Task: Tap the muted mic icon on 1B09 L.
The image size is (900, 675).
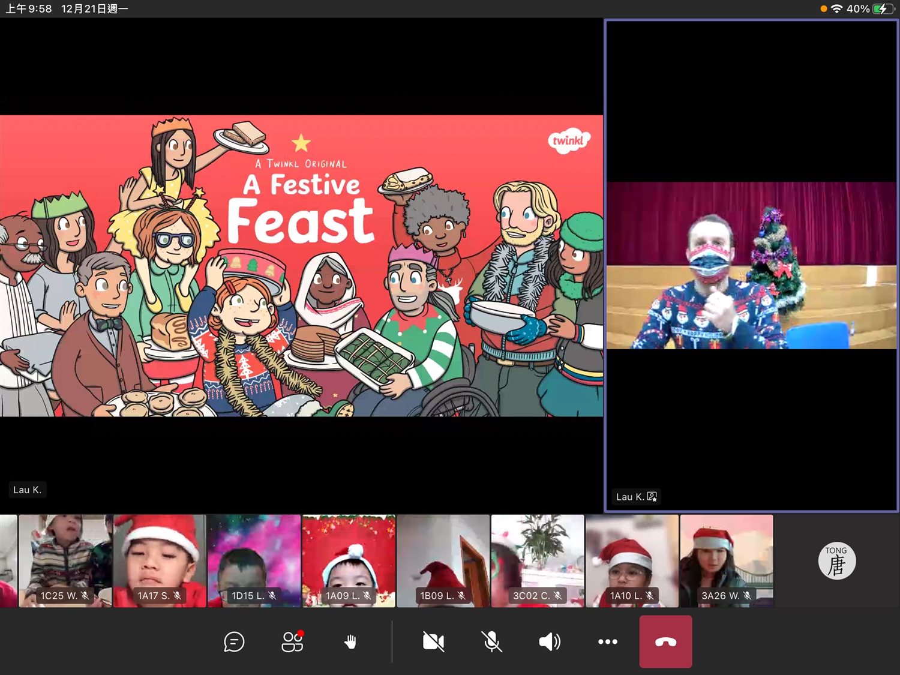Action: click(461, 596)
